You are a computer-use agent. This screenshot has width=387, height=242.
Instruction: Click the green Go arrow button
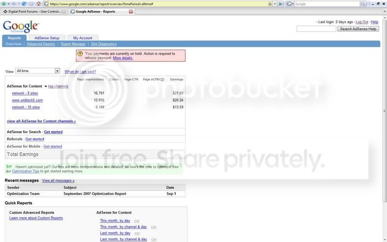click(281, 4)
